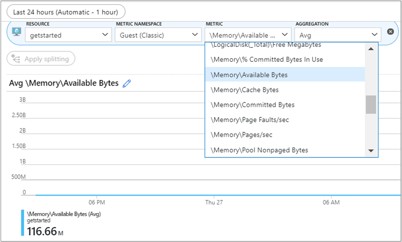Click the 06 AM axis label
Image resolution: width=402 pixels, height=242 pixels.
331,202
